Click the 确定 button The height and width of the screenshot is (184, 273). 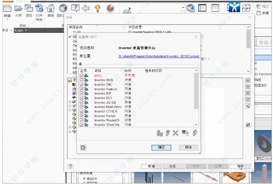162,148
